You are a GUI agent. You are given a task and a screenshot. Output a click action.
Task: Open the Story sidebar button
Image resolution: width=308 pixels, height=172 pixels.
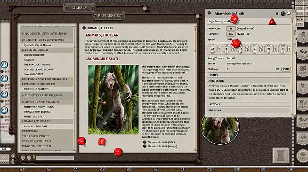[303, 53]
